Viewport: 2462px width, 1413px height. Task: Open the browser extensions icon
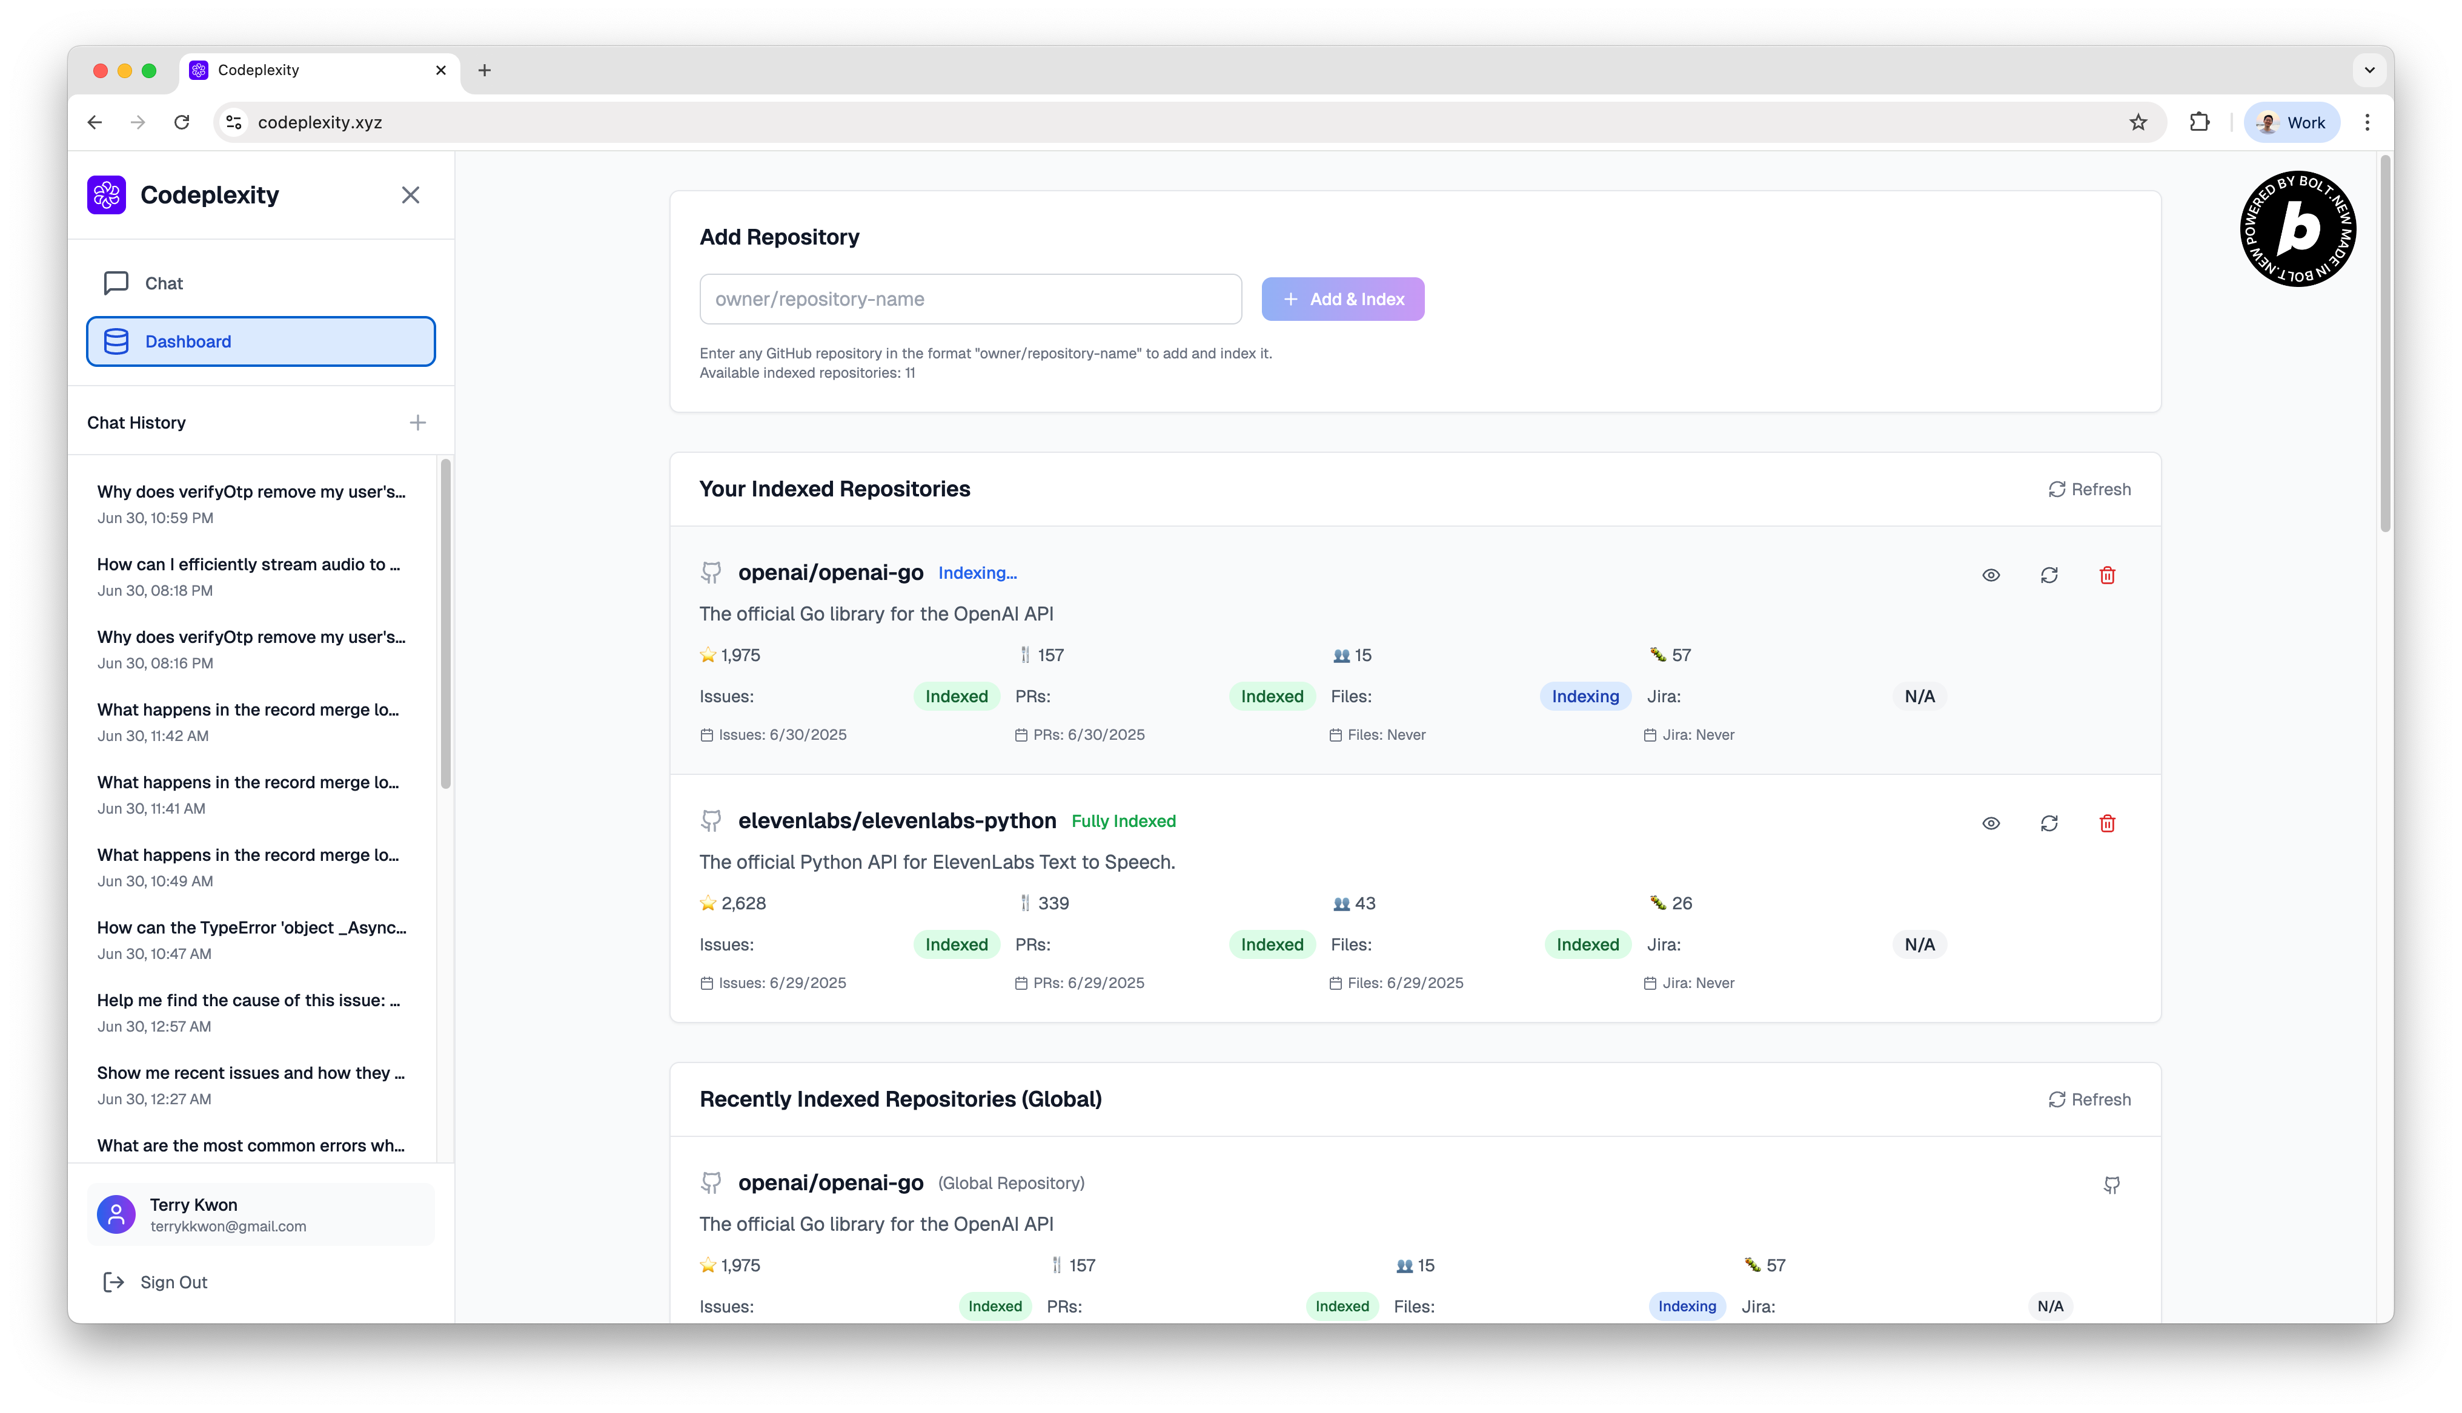2199,122
